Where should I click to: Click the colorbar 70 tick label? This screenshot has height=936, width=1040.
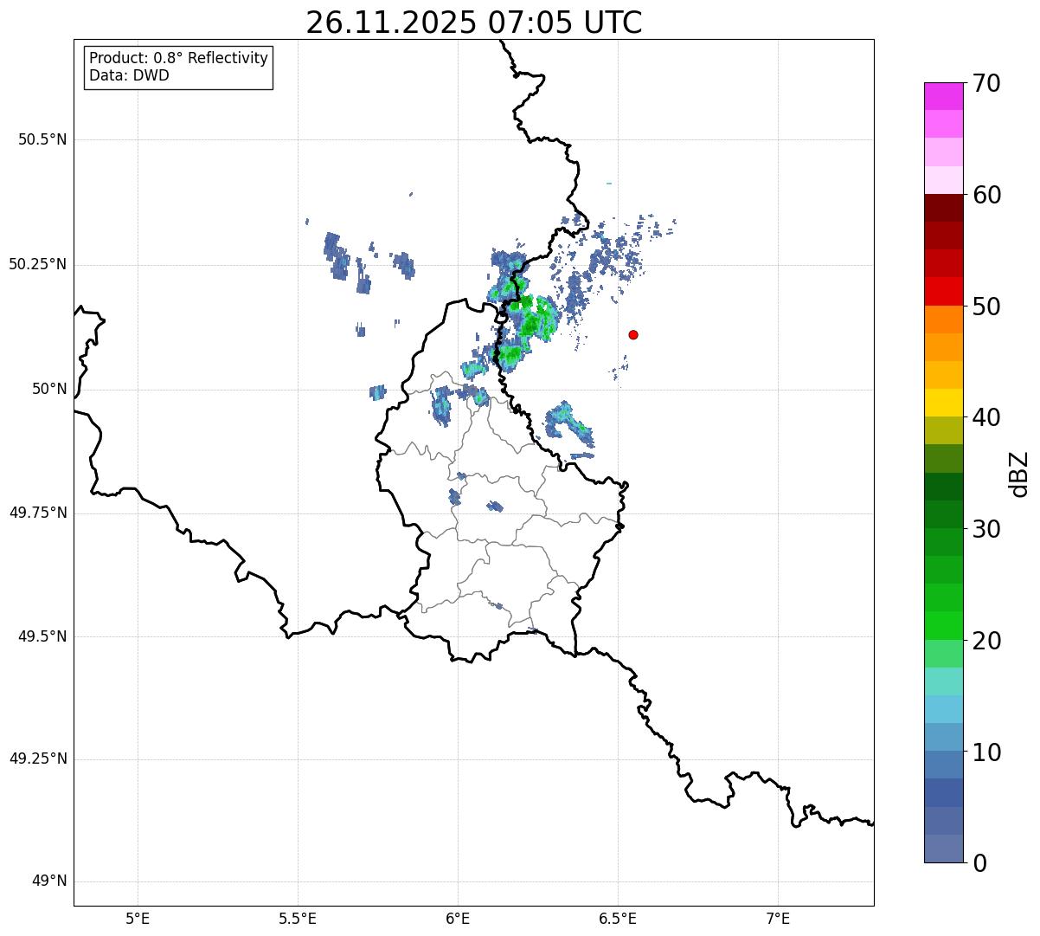[x=986, y=83]
